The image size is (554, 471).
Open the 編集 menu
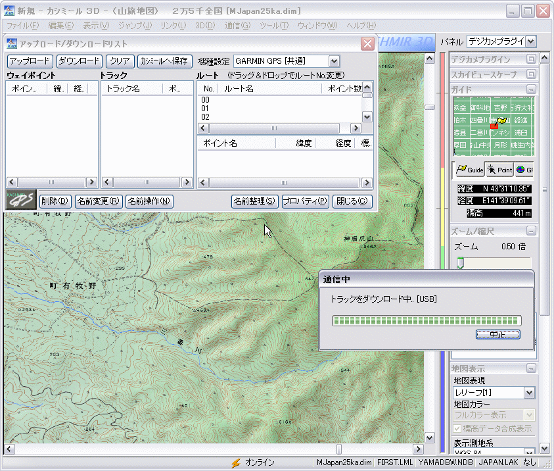60,26
